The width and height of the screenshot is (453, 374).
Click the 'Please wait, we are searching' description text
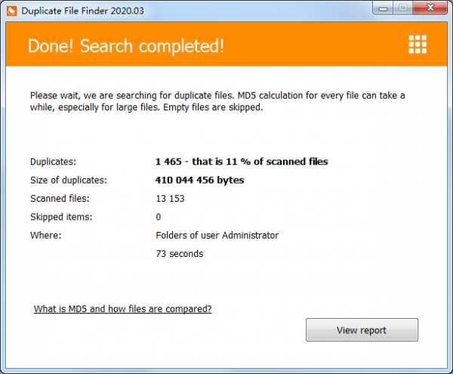(217, 101)
